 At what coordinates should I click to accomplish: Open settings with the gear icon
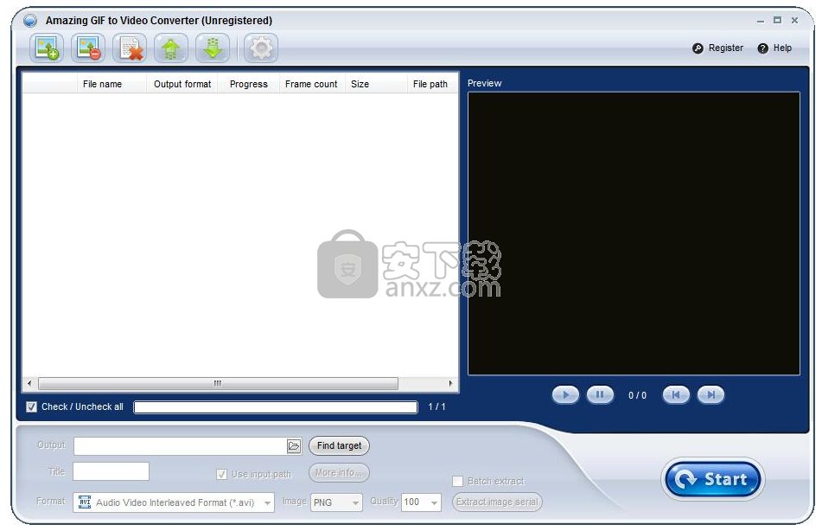(x=261, y=48)
